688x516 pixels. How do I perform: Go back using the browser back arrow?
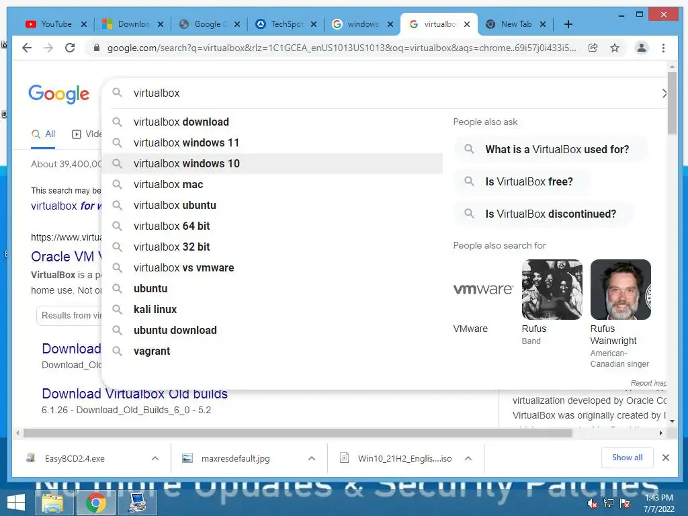pyautogui.click(x=27, y=48)
